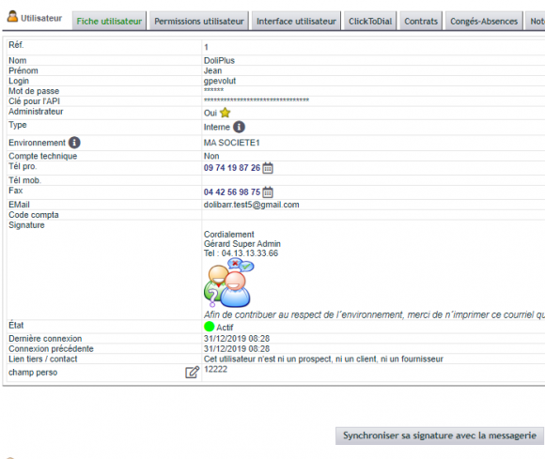Viewport: 545px width, 459px height.
Task: Click the signature people chat image
Action: (x=229, y=283)
